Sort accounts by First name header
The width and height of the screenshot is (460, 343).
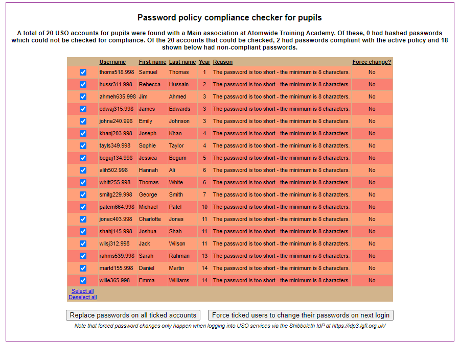[152, 62]
